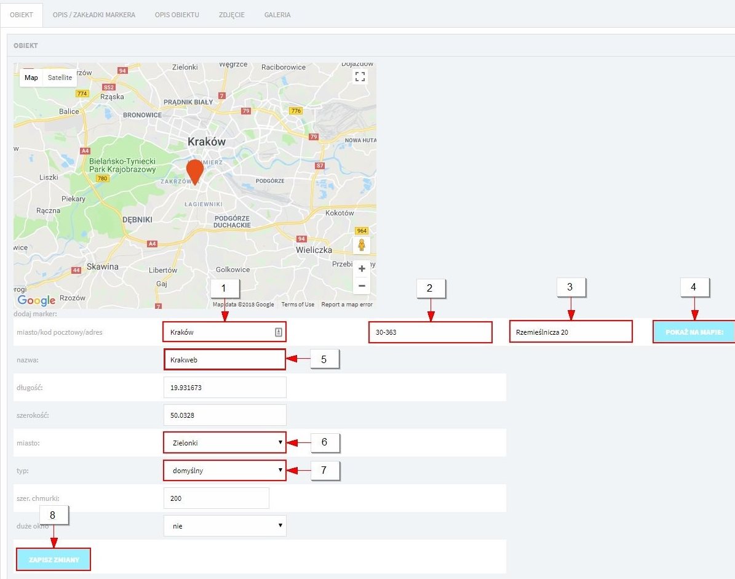This screenshot has width=735, height=579.
Task: Click the ŁAGIEWNIKI label on map
Action: pyautogui.click(x=204, y=204)
